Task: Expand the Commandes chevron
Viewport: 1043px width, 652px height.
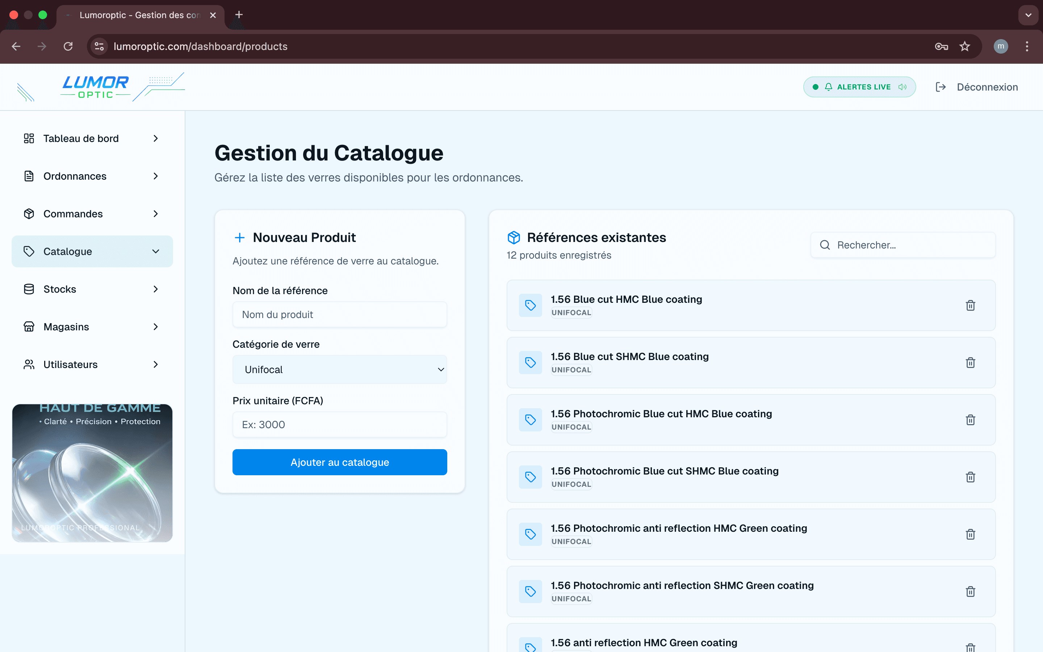Action: click(x=156, y=214)
